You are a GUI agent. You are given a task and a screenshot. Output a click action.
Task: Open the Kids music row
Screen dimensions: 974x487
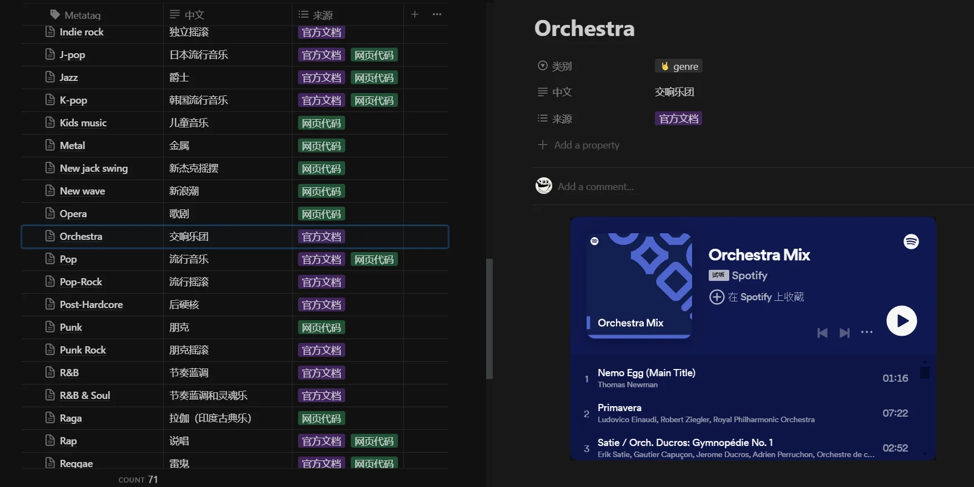(x=83, y=123)
